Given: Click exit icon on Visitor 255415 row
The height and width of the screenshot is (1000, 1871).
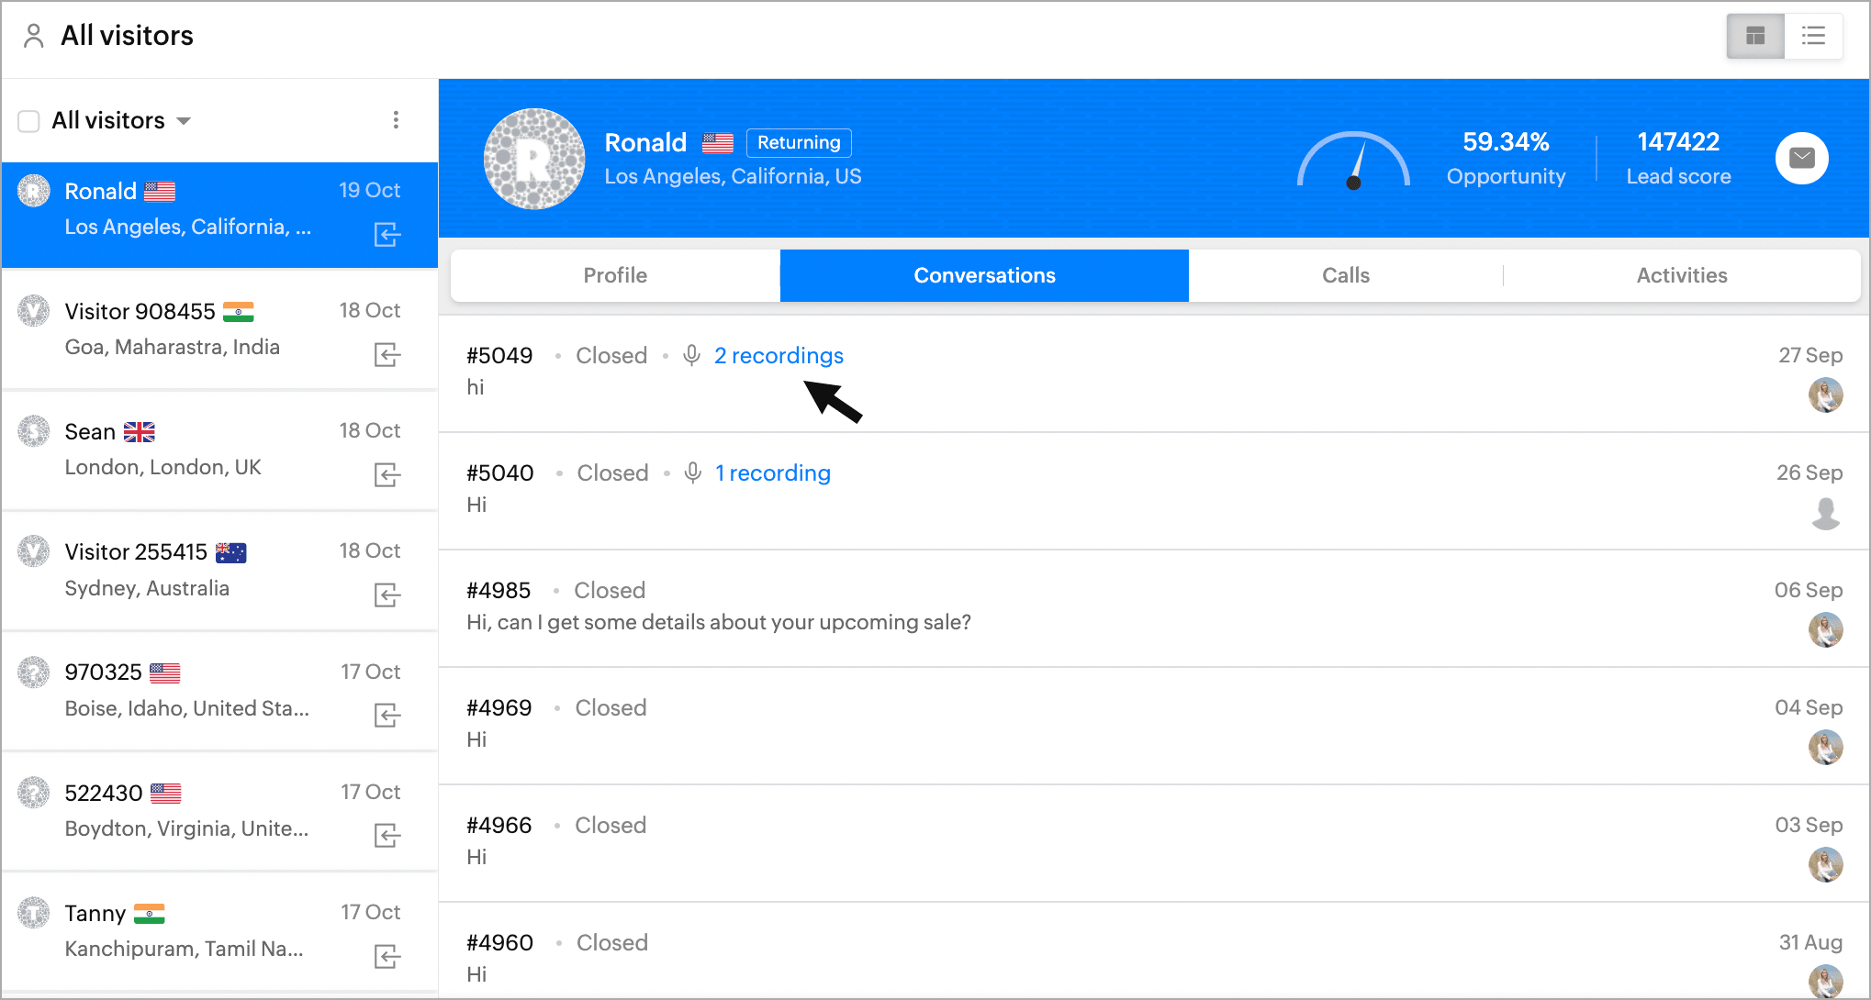Looking at the screenshot, I should [x=387, y=595].
